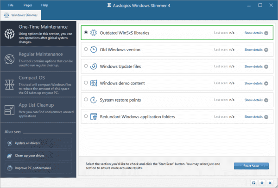Click Show details link for System restore points
The height and width of the screenshot is (188, 278).
click(x=253, y=100)
